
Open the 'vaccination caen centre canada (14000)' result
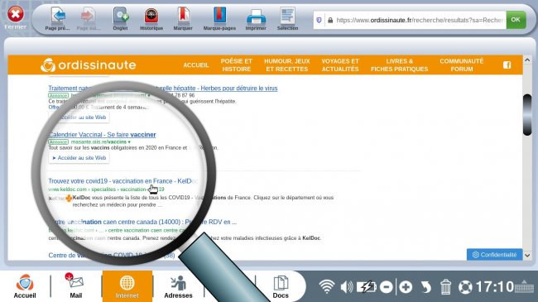coord(142,222)
